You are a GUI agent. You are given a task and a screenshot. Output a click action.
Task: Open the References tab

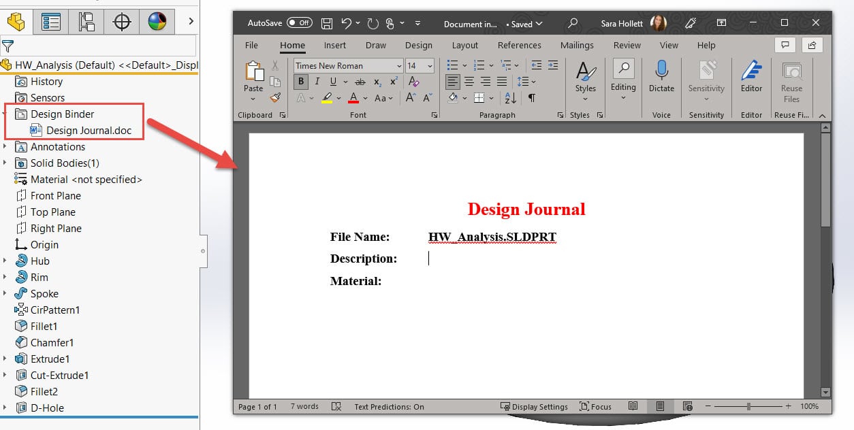pyautogui.click(x=519, y=45)
